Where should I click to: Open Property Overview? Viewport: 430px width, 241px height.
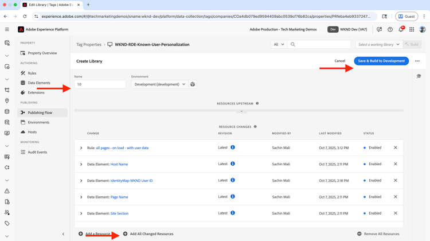coord(42,53)
